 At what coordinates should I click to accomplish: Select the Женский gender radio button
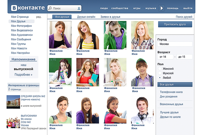point(160,69)
